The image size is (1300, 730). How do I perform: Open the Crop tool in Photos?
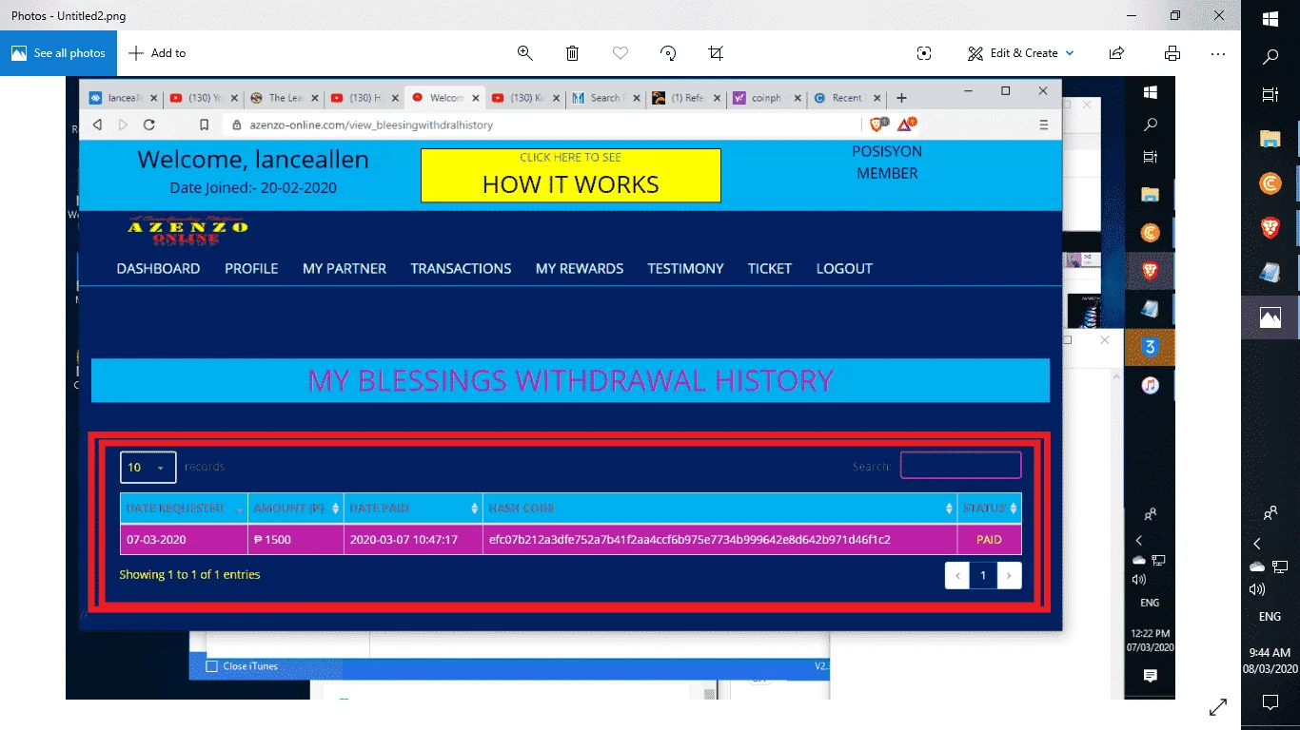pyautogui.click(x=716, y=53)
